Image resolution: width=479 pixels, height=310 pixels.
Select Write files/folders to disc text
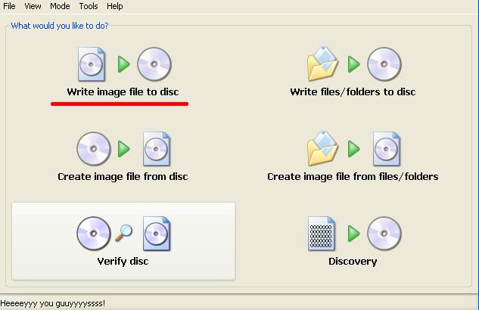click(x=353, y=91)
